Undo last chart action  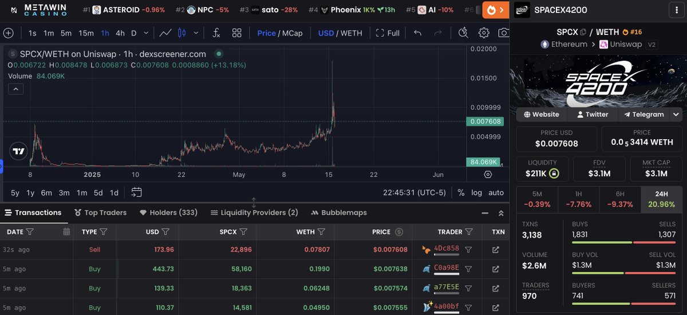[418, 33]
